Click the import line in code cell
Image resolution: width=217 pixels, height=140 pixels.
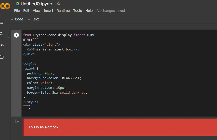pyautogui.click(x=59, y=35)
